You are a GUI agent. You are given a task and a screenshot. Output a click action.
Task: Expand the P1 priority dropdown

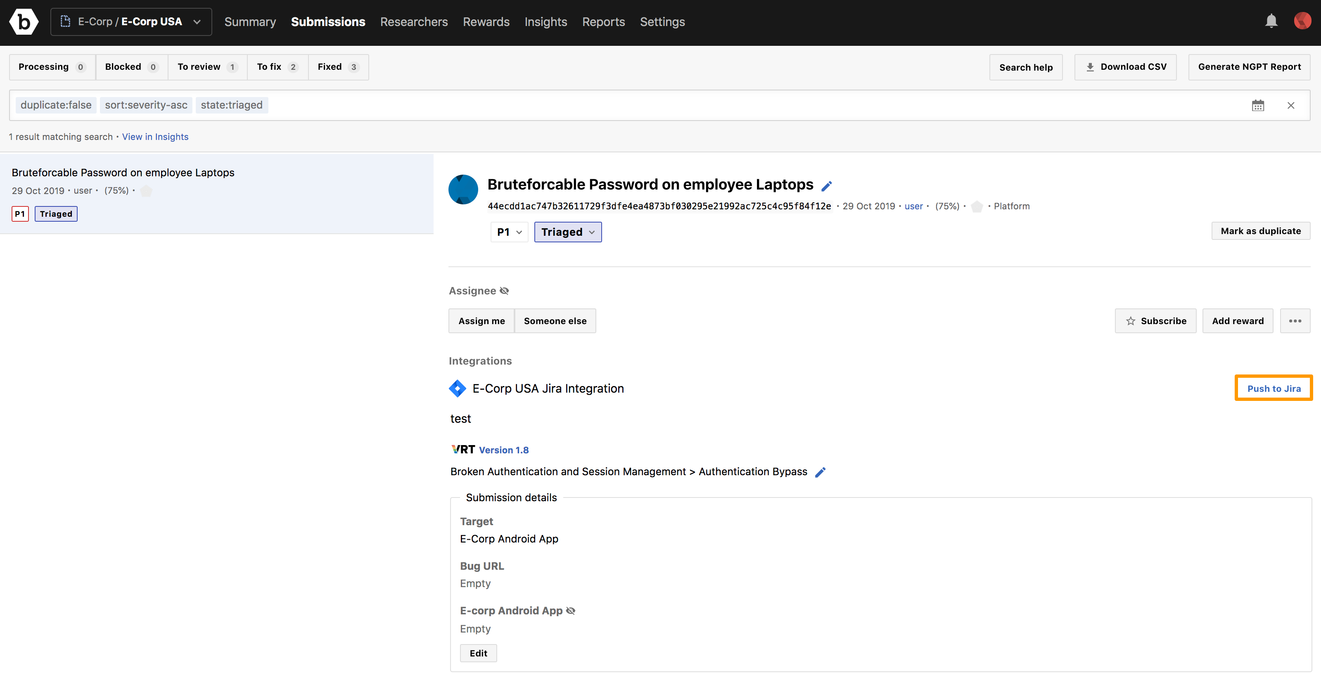[x=509, y=232]
